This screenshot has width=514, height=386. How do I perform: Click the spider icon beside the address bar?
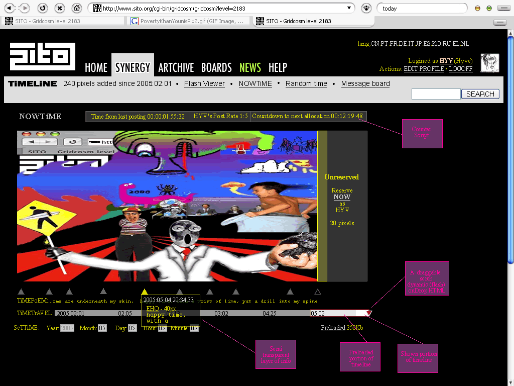366,8
